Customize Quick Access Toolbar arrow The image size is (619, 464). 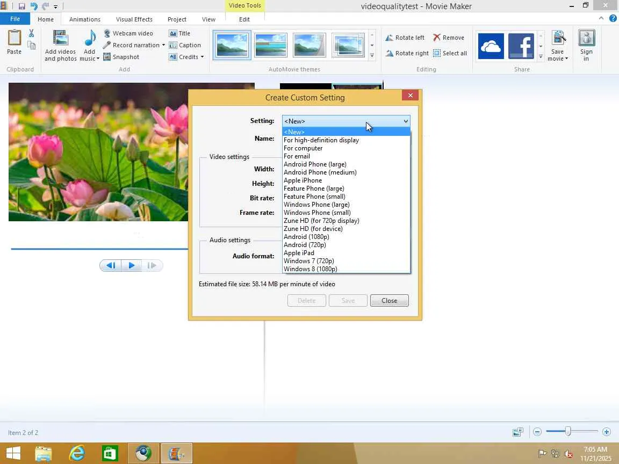(56, 6)
